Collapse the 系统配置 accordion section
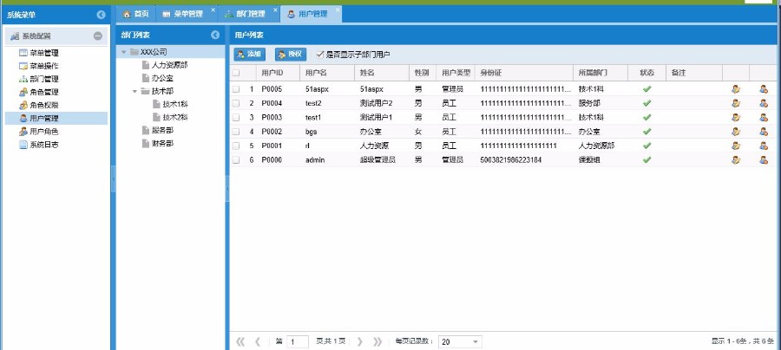The height and width of the screenshot is (350, 781). coord(98,36)
